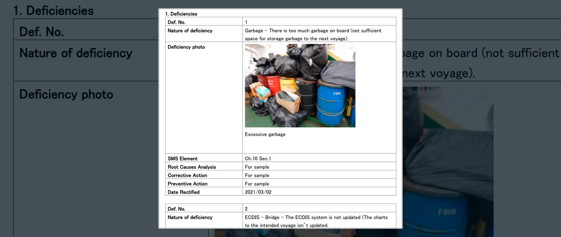The height and width of the screenshot is (237, 561).
Task: Click the 'For sample' value beside Corrective Action
Action: (257, 176)
